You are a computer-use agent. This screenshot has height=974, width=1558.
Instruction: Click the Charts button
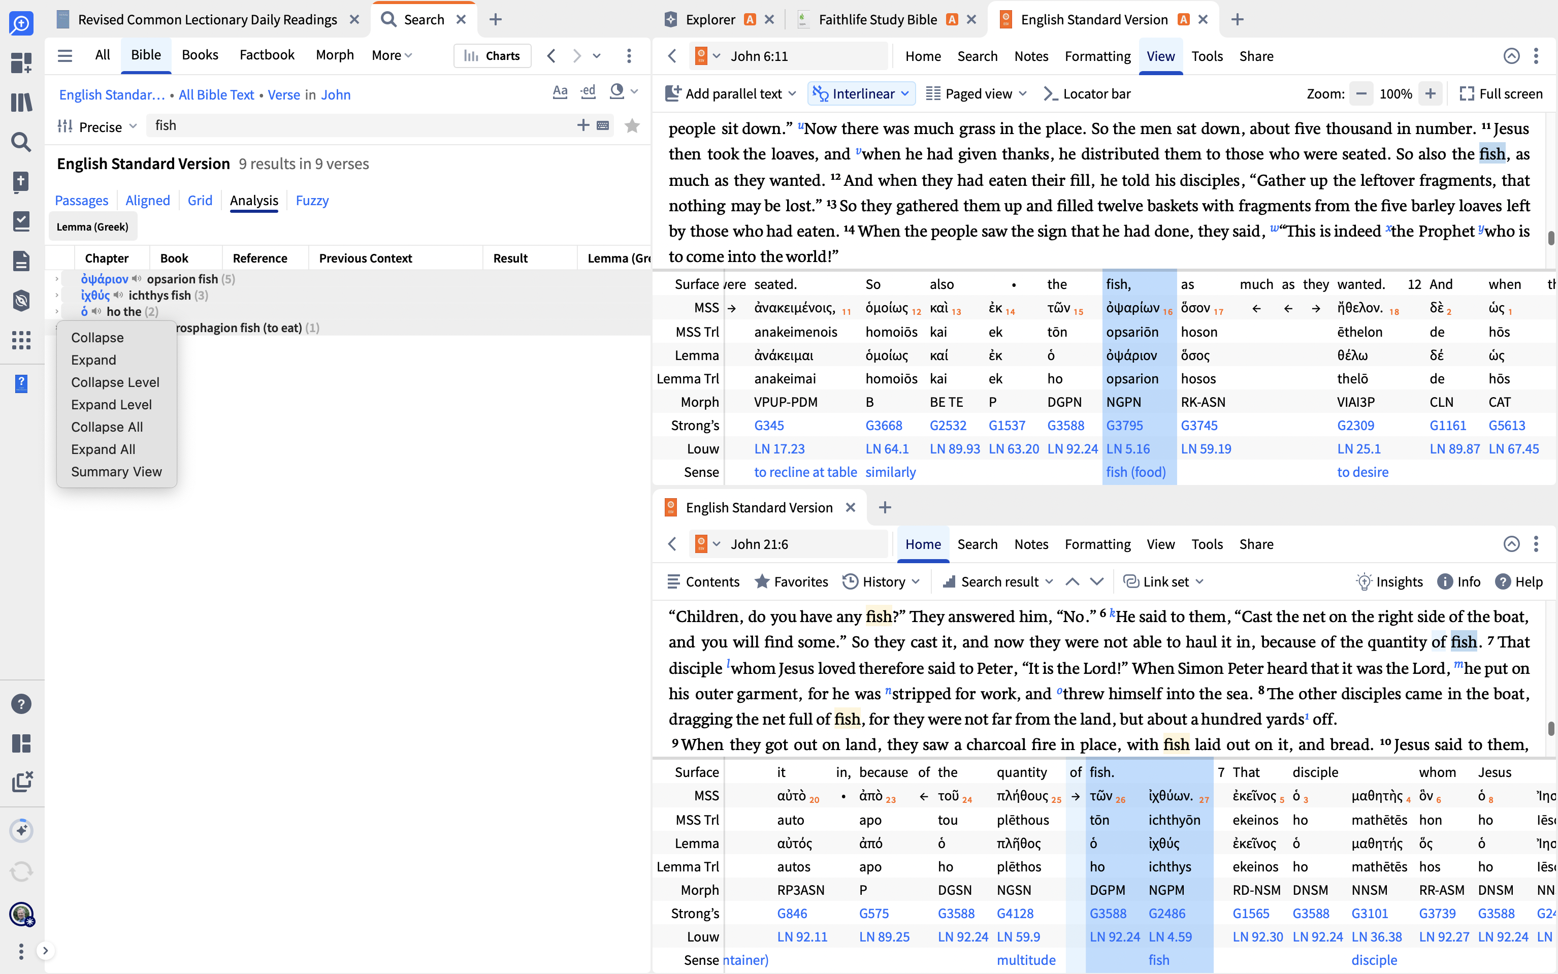coord(492,56)
